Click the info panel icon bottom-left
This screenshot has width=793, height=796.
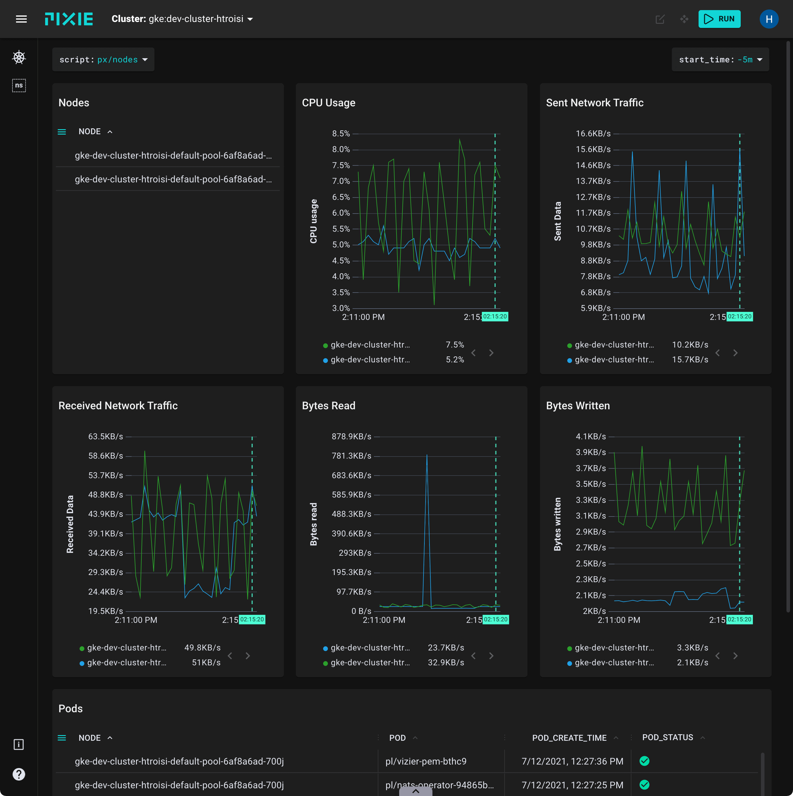click(19, 744)
